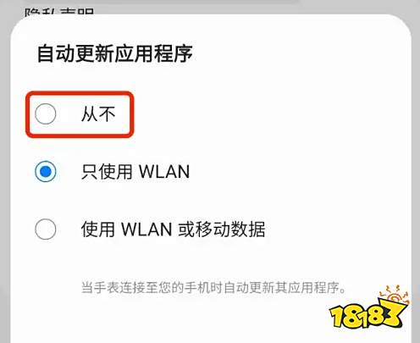This screenshot has width=420, height=343.
Task: Click the words 移动数据 in the third option
Action: click(230, 229)
